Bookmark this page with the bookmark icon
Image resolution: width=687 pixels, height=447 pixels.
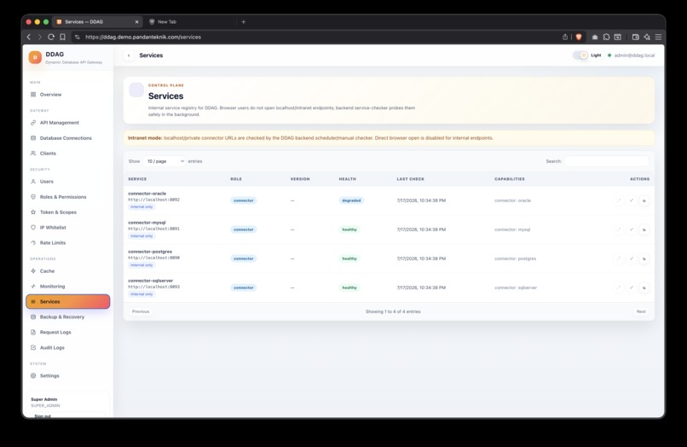(63, 37)
